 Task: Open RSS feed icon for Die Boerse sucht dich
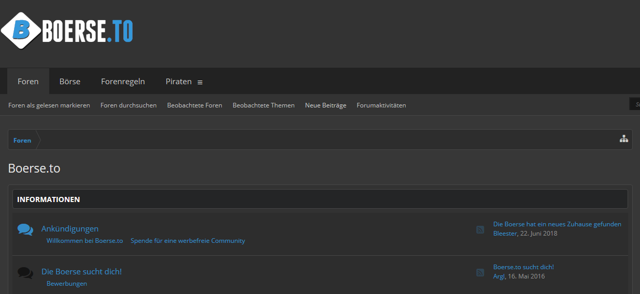tap(480, 272)
